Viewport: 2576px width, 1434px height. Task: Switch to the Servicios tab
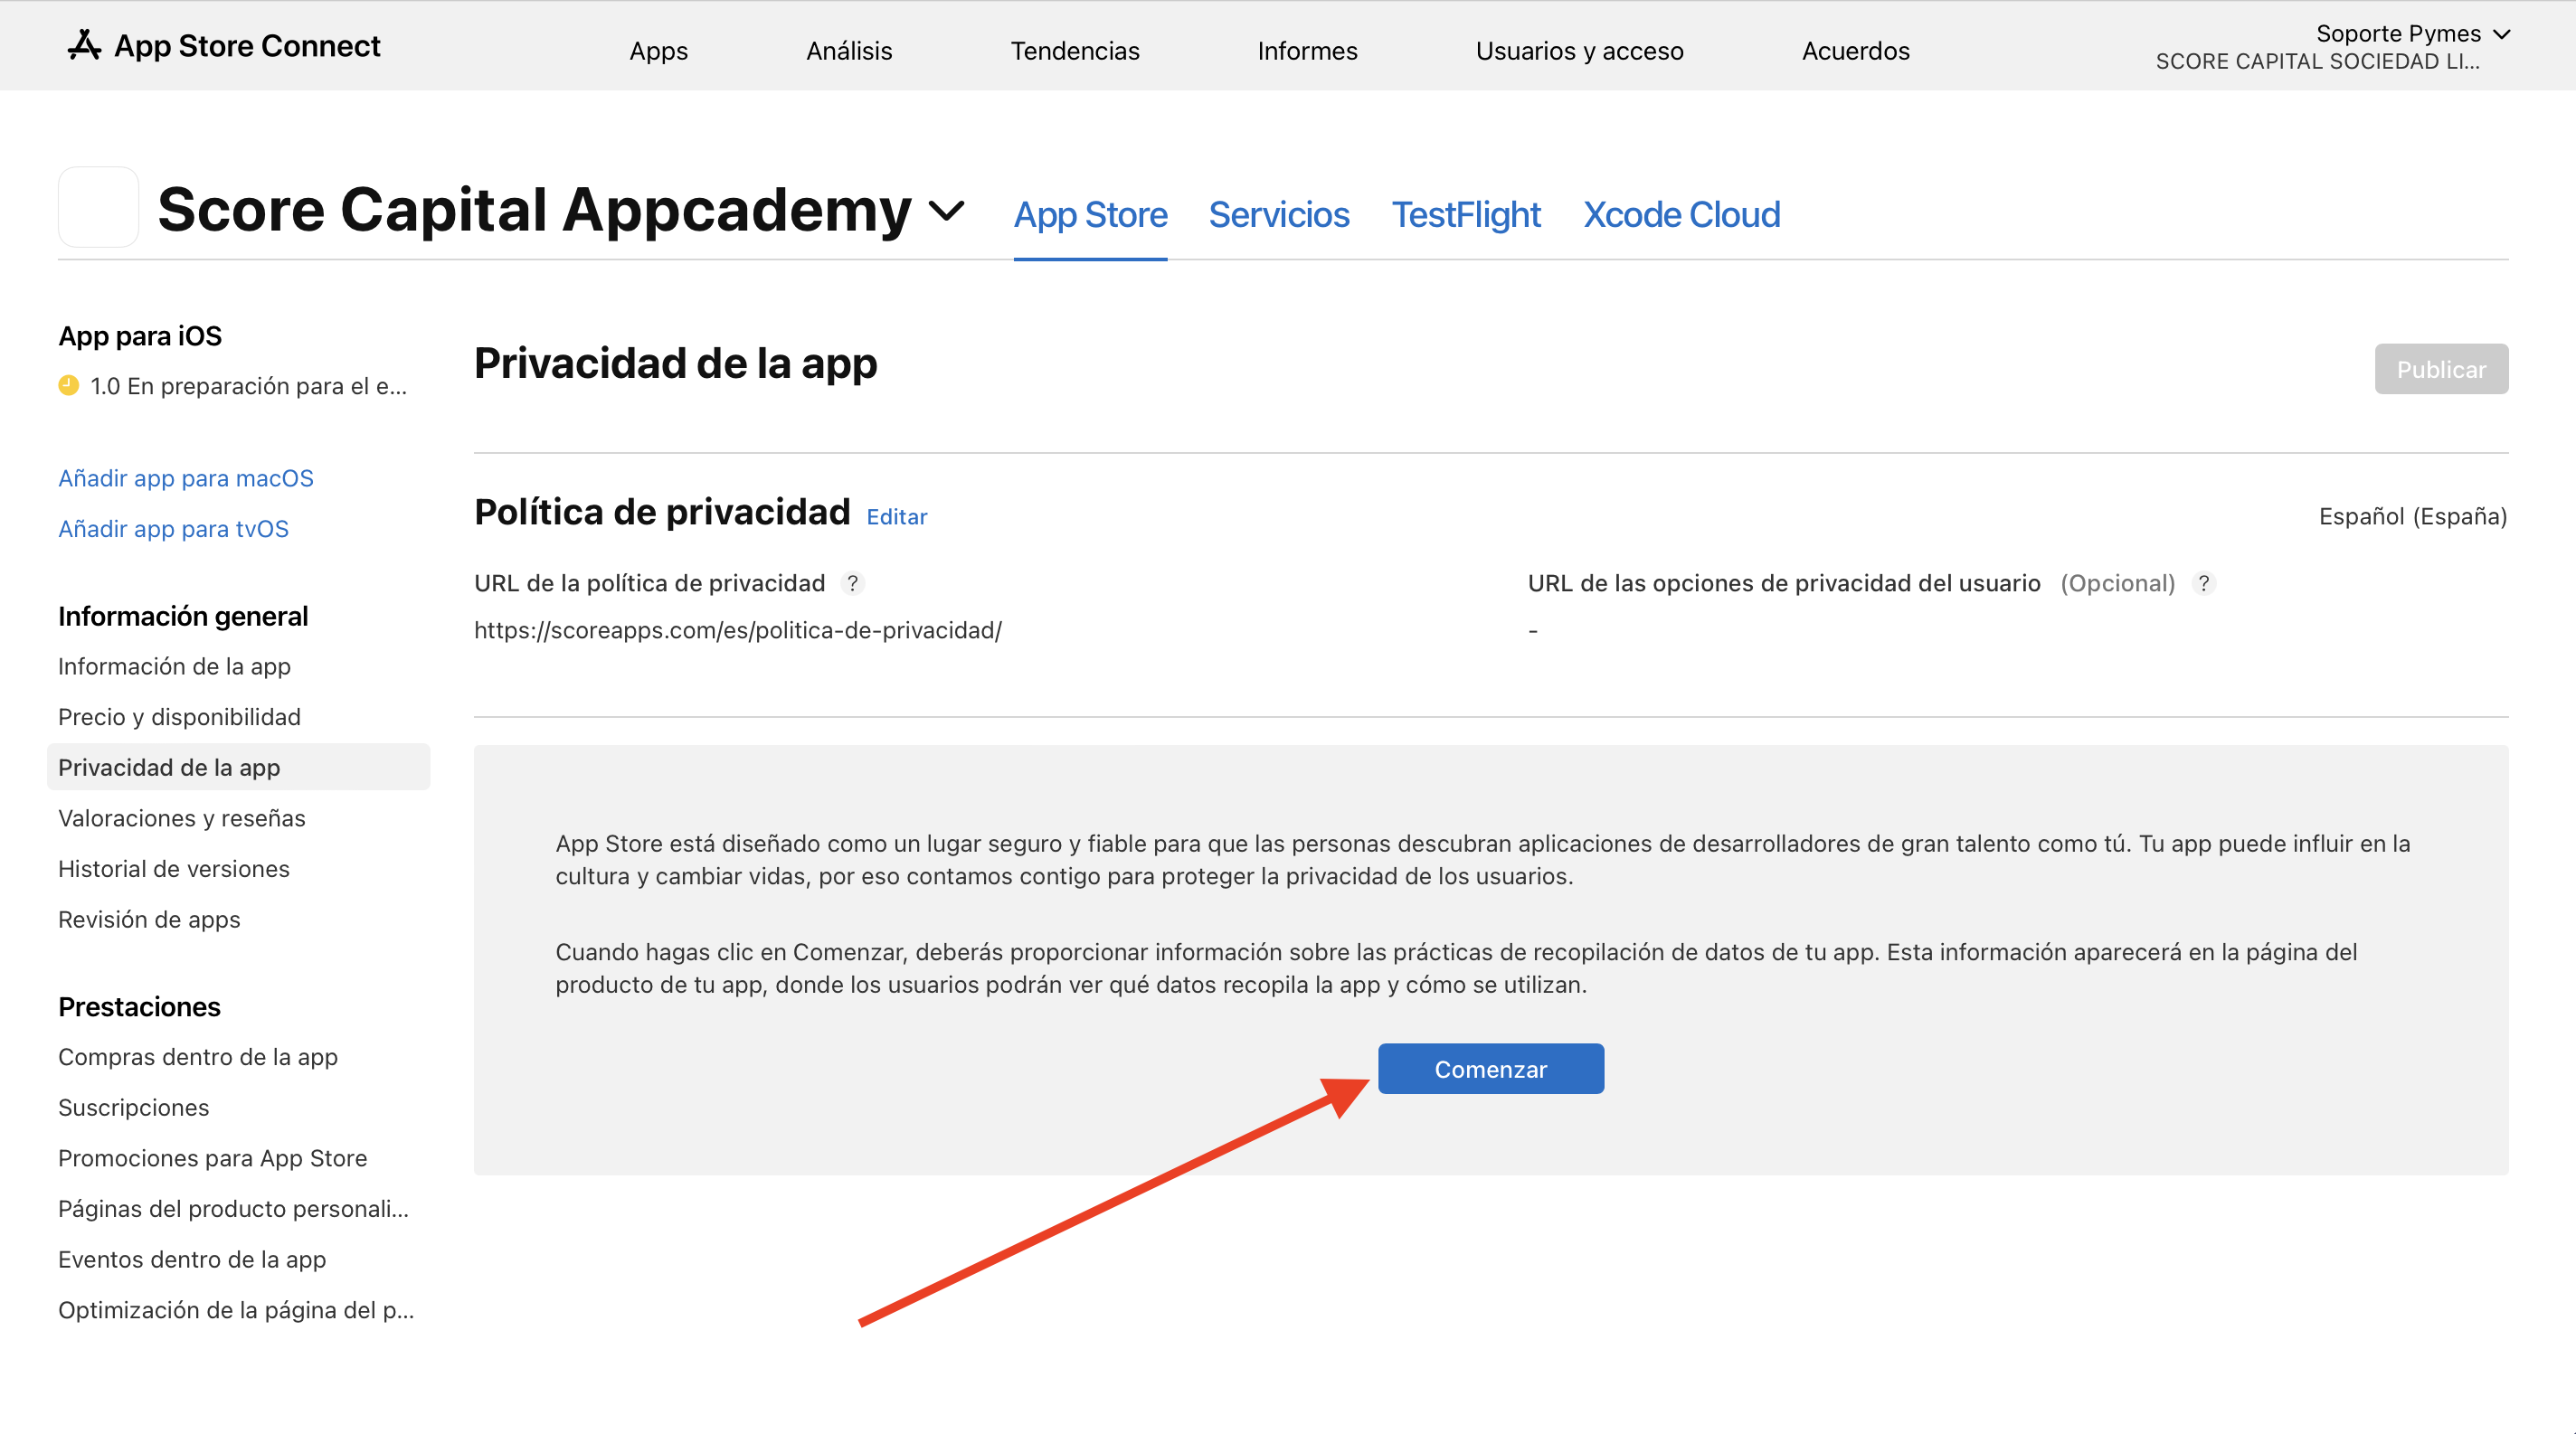point(1279,215)
